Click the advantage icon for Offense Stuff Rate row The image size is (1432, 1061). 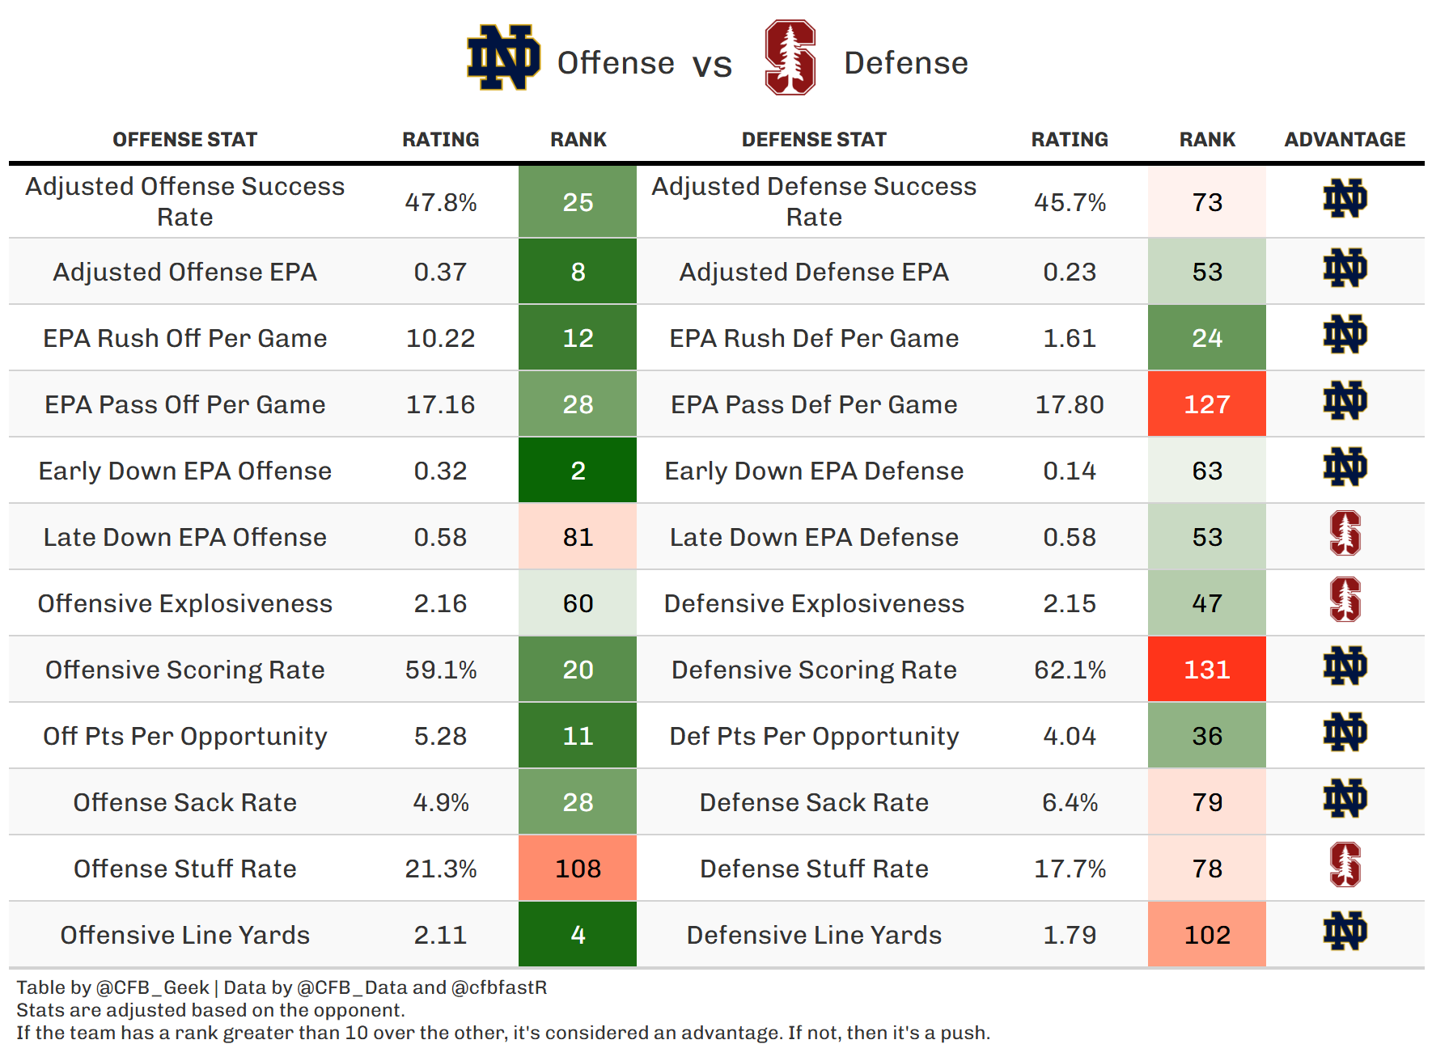point(1345,865)
